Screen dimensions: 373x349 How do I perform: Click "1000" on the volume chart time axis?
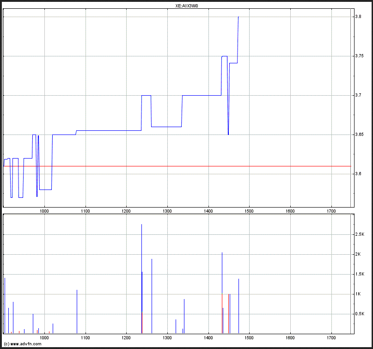click(x=44, y=338)
